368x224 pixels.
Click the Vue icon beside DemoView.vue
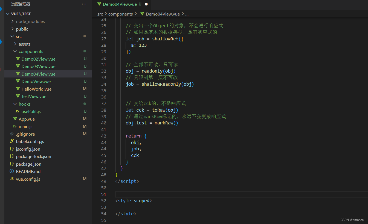[x=18, y=81]
